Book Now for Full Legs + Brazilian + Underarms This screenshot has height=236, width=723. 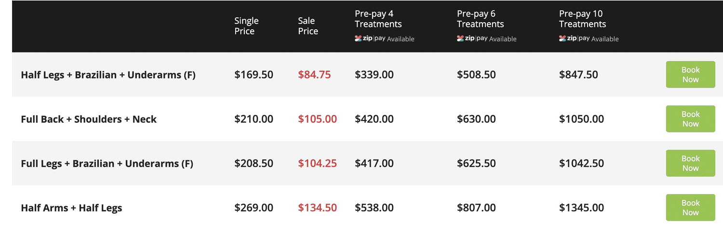click(x=690, y=163)
